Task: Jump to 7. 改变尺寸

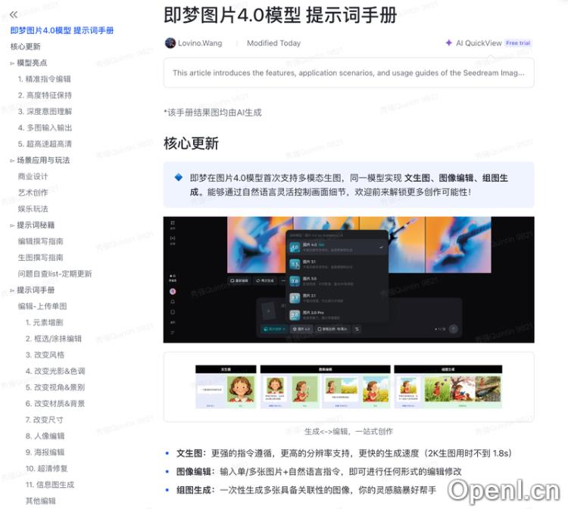Action: pos(45,420)
